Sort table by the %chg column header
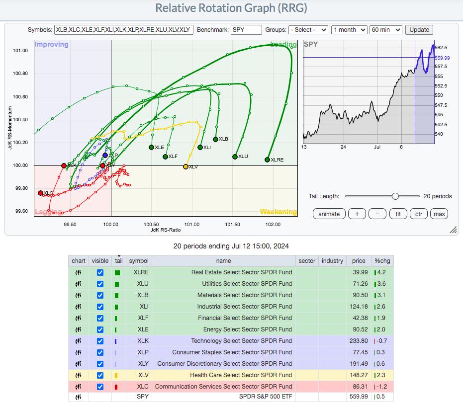 (x=382, y=261)
